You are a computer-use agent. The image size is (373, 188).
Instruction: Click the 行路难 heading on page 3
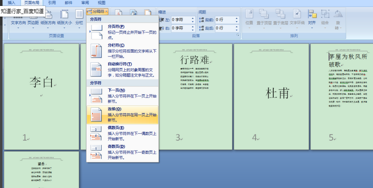195,59
